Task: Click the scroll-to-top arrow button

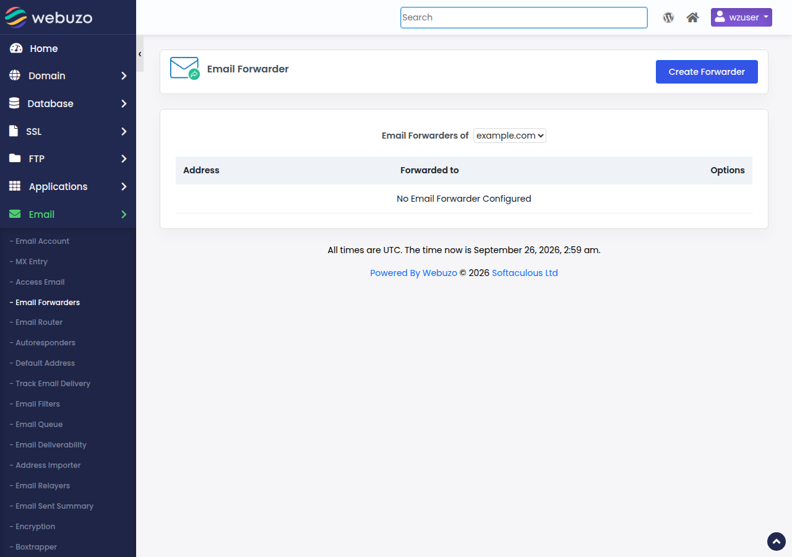Action: (x=777, y=542)
